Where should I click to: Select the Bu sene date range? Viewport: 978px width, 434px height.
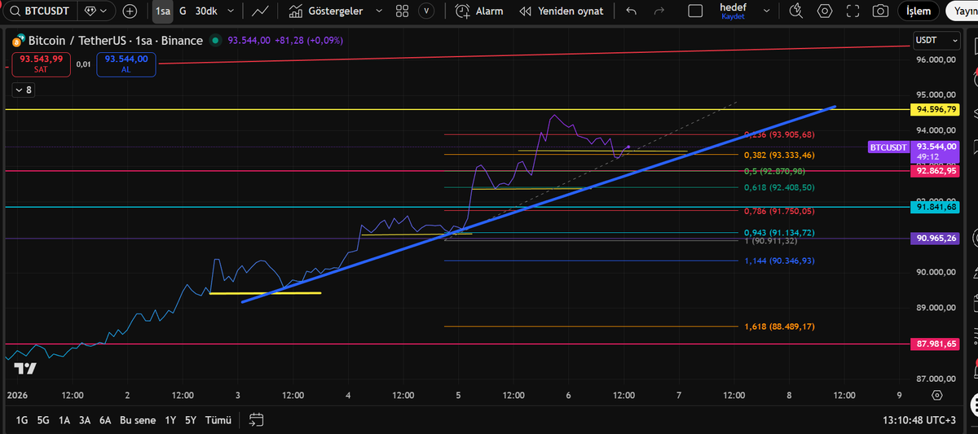pos(137,420)
